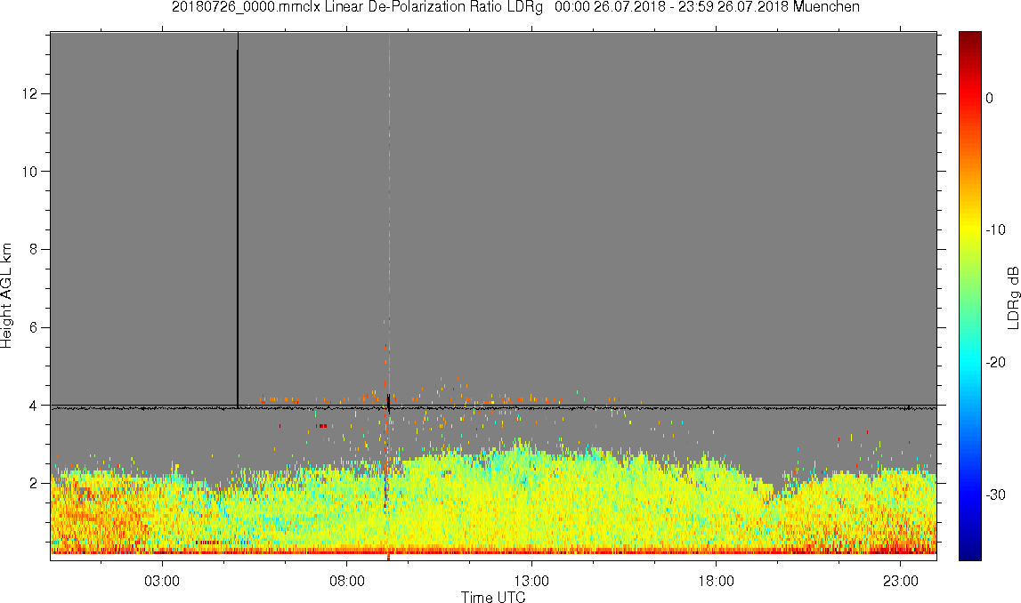
Task: Click the height tick label 8
Action: (x=35, y=250)
